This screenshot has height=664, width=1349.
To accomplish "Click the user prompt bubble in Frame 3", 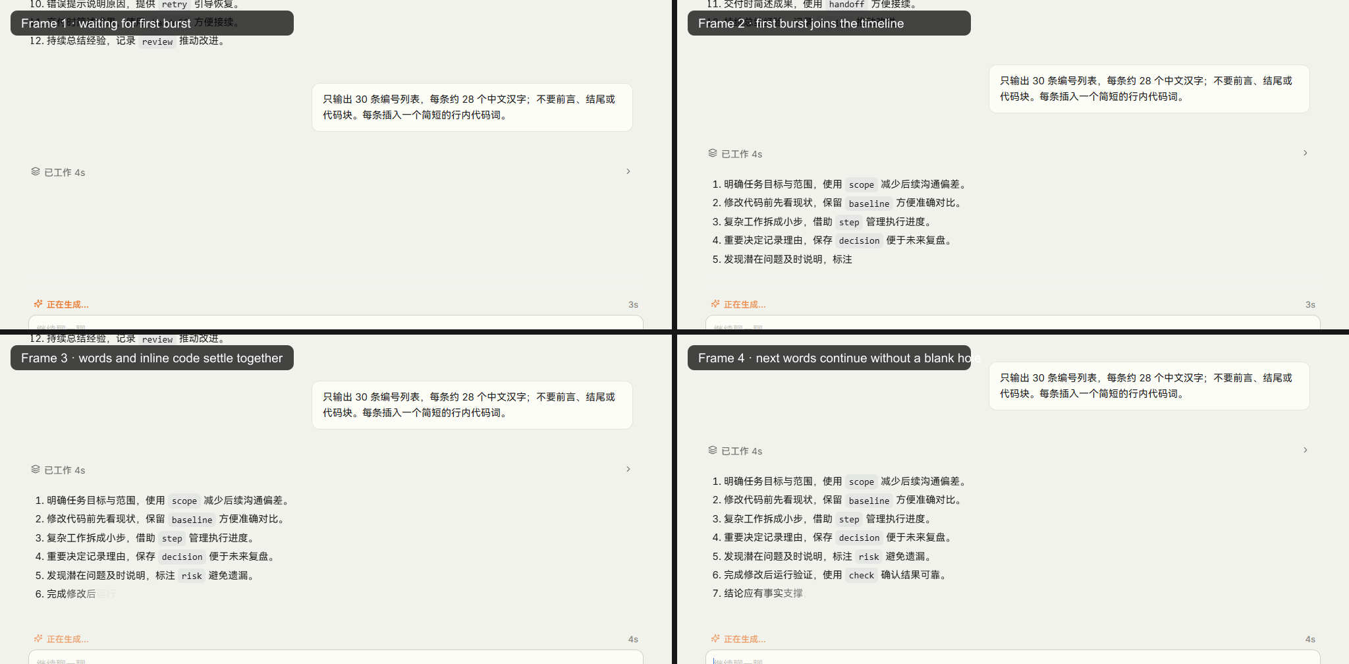I will pyautogui.click(x=472, y=405).
